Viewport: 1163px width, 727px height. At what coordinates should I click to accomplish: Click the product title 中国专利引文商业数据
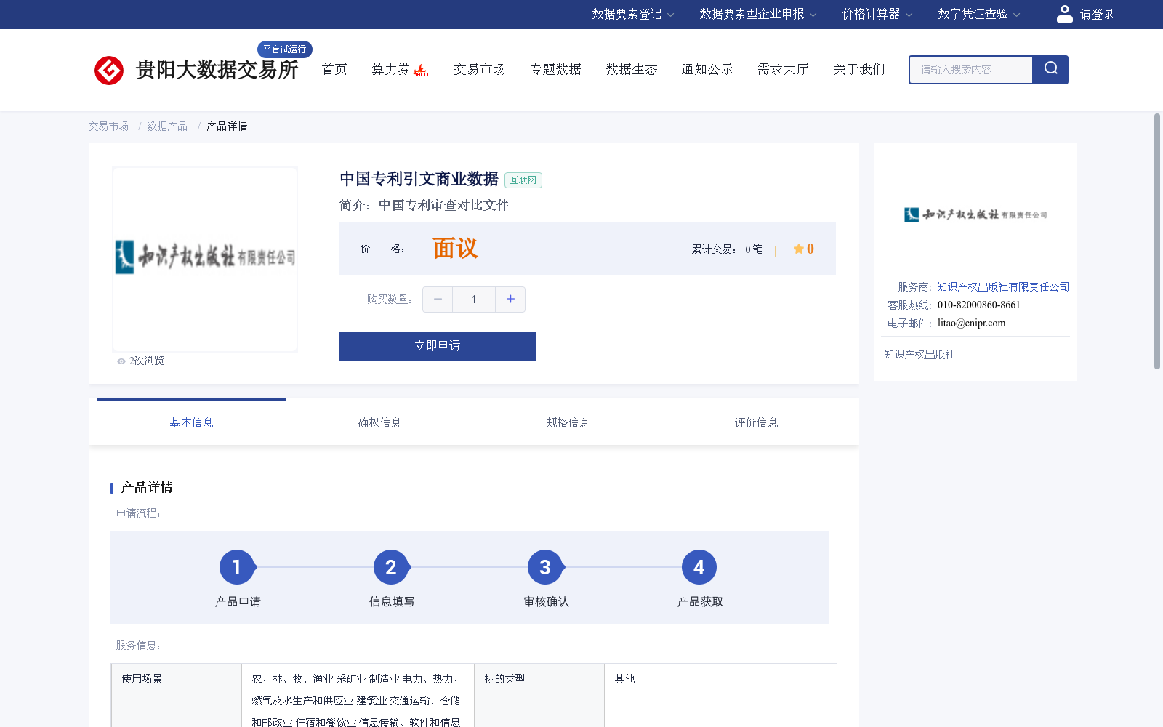coord(419,179)
